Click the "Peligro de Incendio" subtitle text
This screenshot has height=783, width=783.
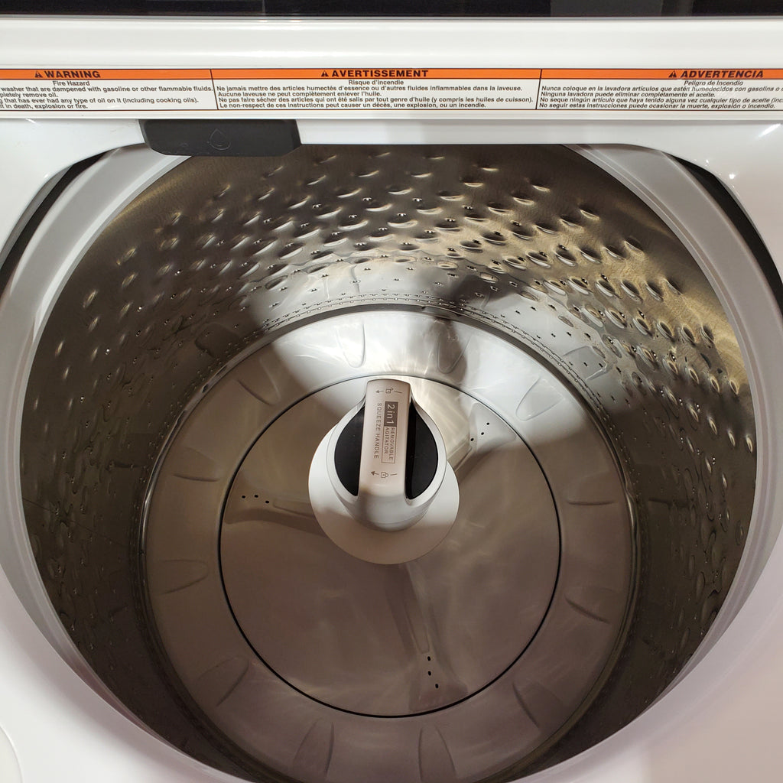717,82
